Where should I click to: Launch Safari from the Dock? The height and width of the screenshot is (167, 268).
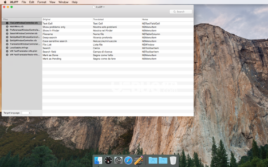pyautogui.click(x=128, y=160)
